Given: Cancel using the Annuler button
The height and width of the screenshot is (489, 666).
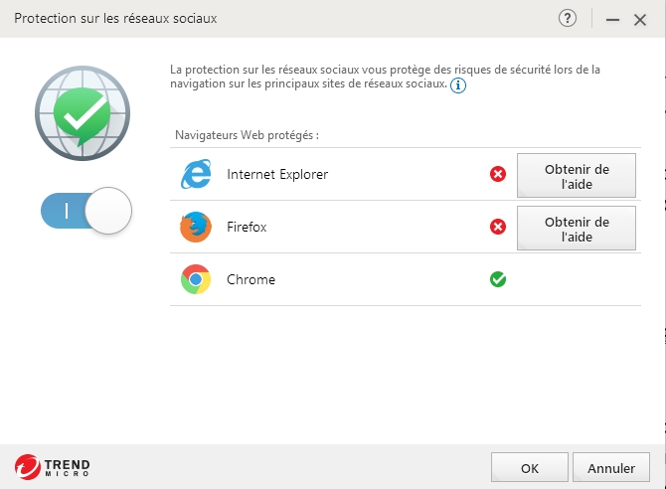Looking at the screenshot, I should pyautogui.click(x=611, y=467).
